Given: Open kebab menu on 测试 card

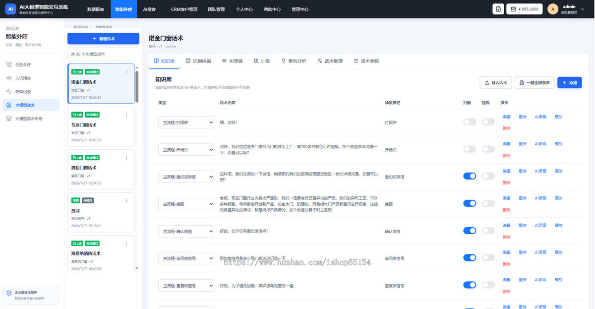Looking at the screenshot, I should [126, 200].
